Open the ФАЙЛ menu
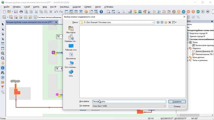The image size is (214, 120). (6, 7)
